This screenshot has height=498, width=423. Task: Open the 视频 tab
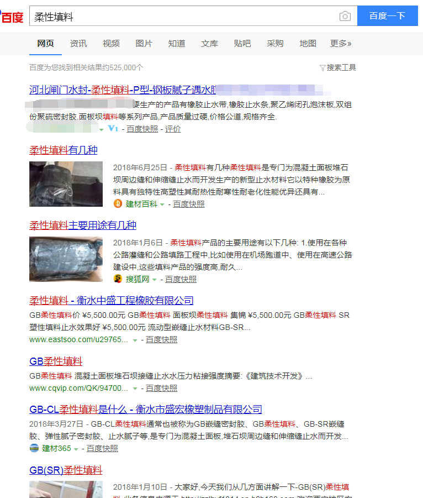pyautogui.click(x=111, y=44)
